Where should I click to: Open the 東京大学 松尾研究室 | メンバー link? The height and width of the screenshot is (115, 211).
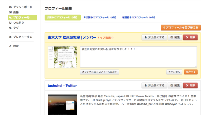pyautogui.click(x=72, y=38)
